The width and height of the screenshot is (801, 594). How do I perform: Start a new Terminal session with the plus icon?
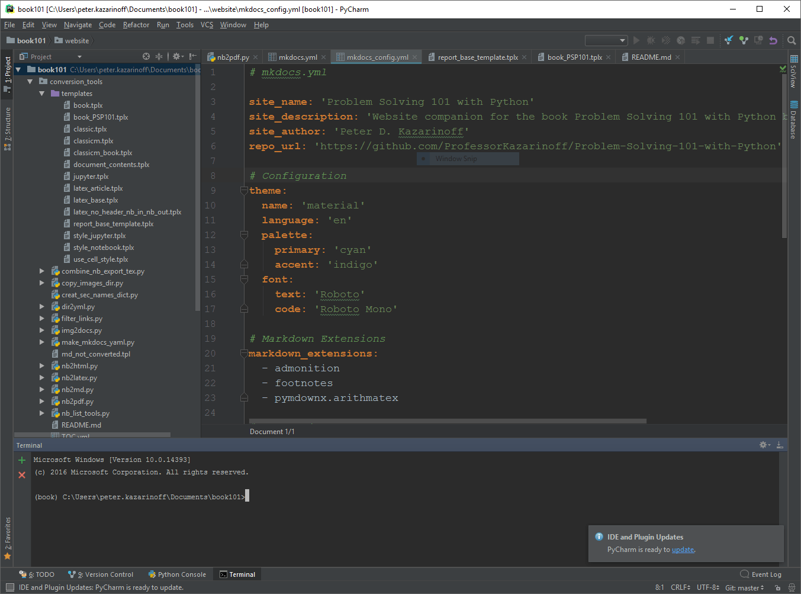pos(21,460)
